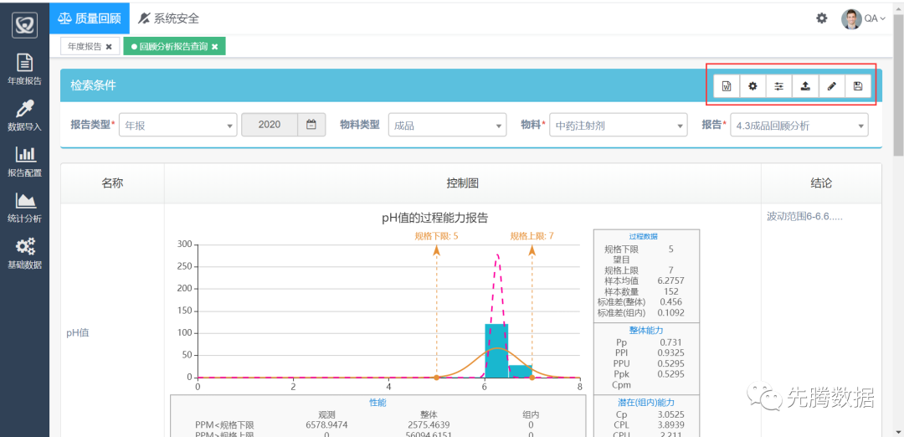This screenshot has width=904, height=437.
Task: Click the 控制图 column header
Action: [462, 183]
